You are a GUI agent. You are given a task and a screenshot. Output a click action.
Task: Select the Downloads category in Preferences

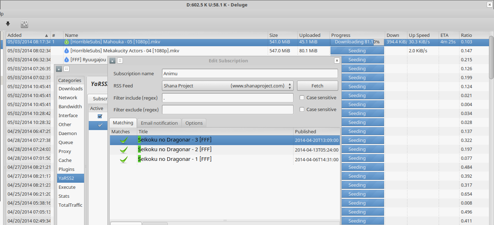click(70, 88)
